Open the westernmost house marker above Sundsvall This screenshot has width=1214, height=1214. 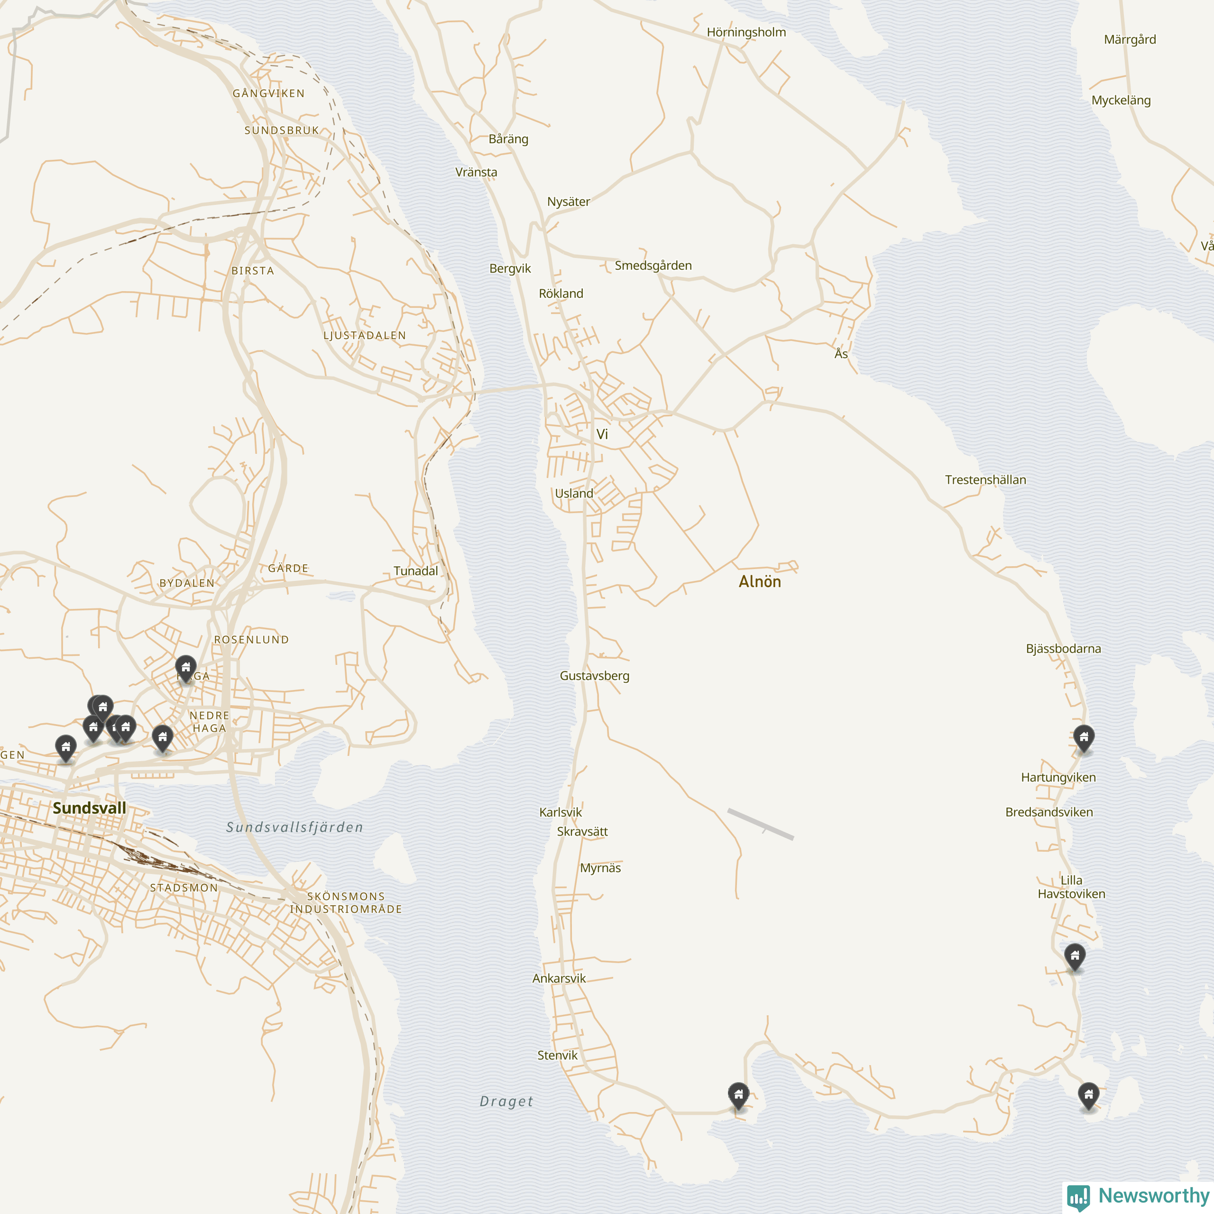coord(66,747)
